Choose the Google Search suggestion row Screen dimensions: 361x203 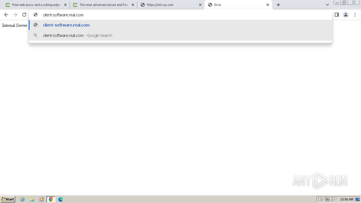coord(180,36)
